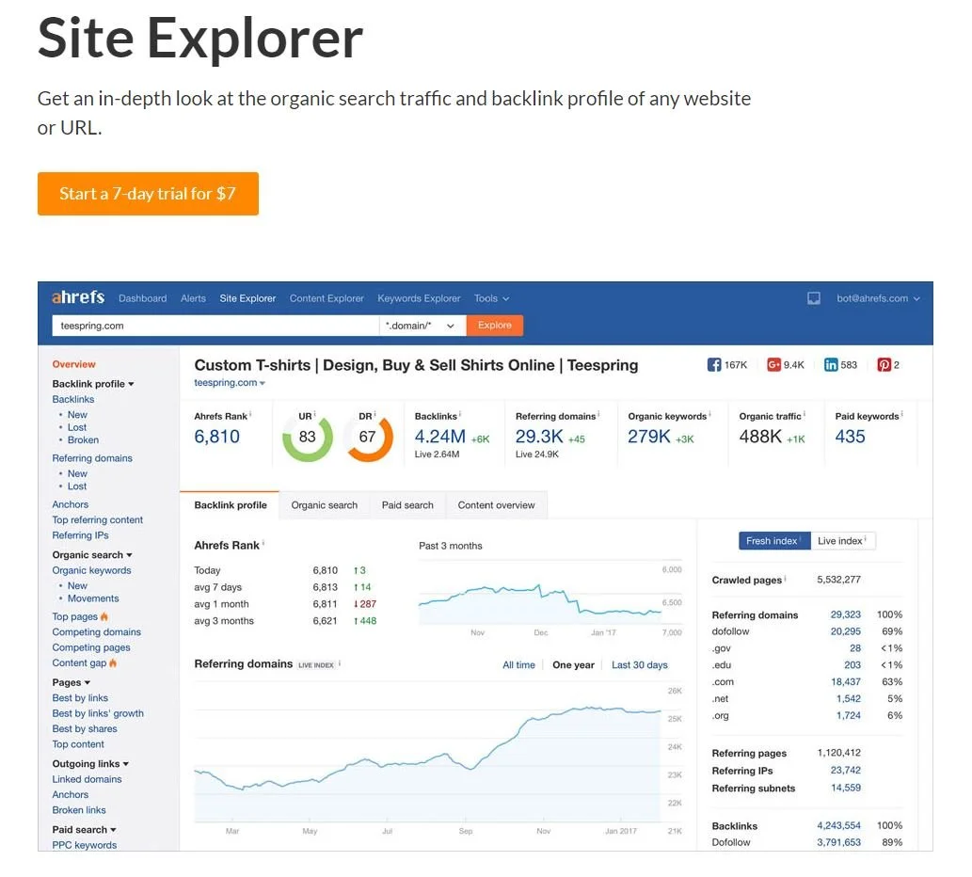Screen dimensions: 972x877
Task: Switch to the Fresh index view
Action: (x=774, y=540)
